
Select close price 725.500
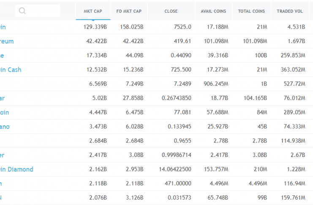click(181, 70)
